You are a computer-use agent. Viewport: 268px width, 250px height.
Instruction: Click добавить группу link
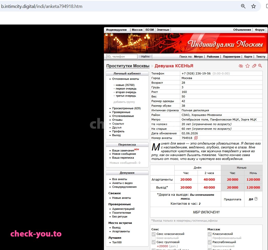[124, 102]
